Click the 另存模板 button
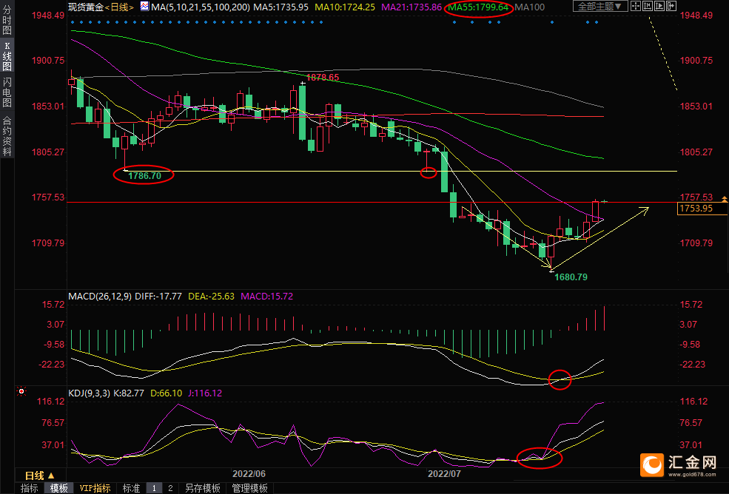This screenshot has height=494, width=729. 203,488
